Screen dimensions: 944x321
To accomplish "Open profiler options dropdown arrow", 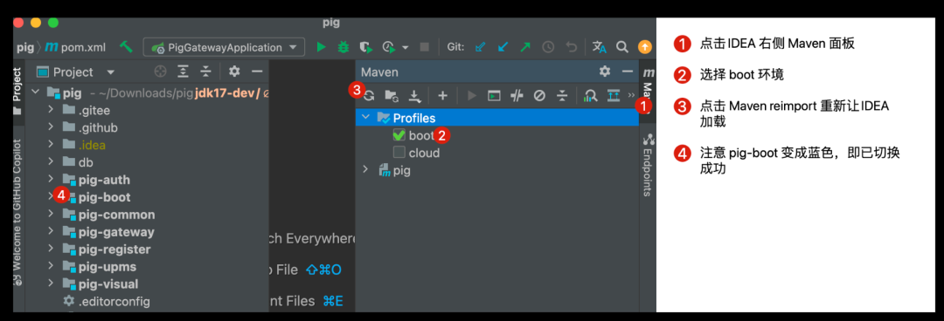I will click(406, 47).
